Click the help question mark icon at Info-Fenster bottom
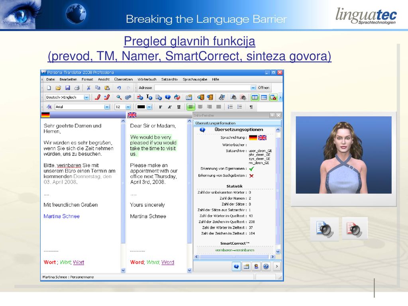408x306 pixels. (x=266, y=266)
